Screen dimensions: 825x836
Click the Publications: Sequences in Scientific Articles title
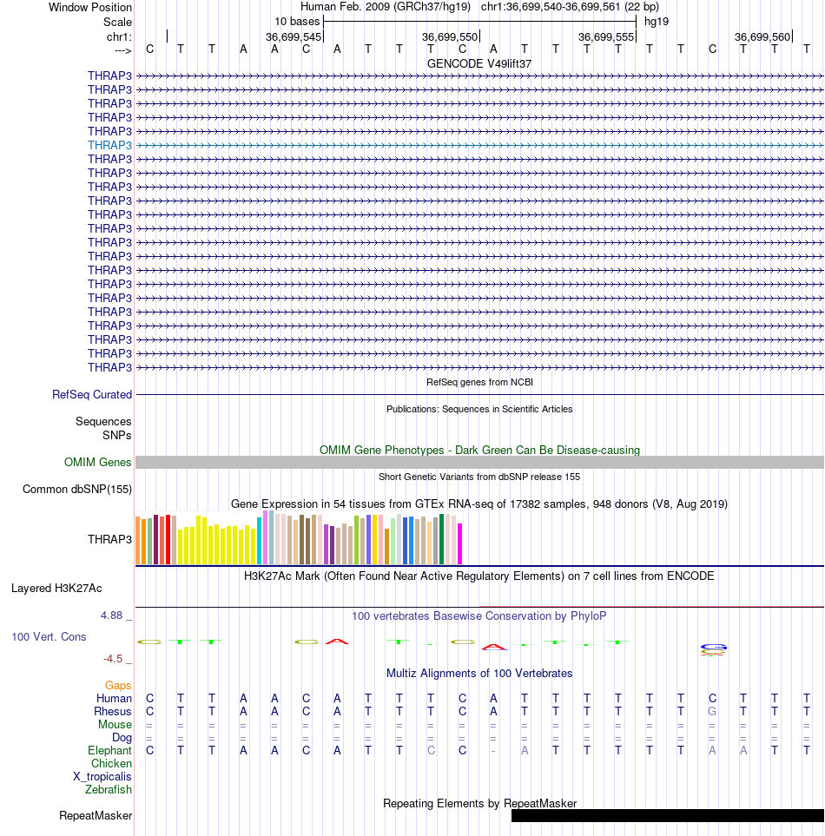(x=478, y=409)
